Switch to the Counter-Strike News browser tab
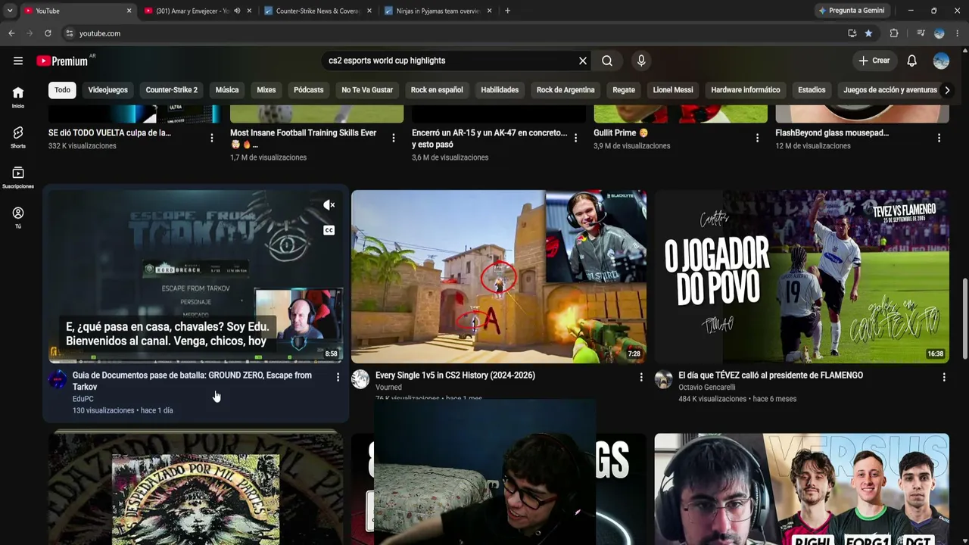The height and width of the screenshot is (545, 969). pyautogui.click(x=318, y=11)
